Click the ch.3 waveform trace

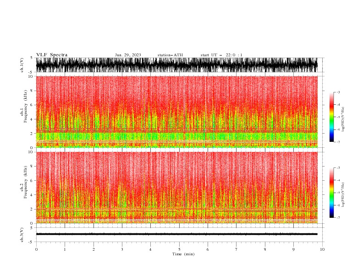tap(176, 234)
